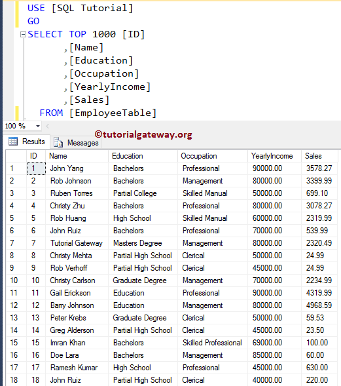Click the 3399.99 sales cell
341x386 pixels.
(x=319, y=181)
